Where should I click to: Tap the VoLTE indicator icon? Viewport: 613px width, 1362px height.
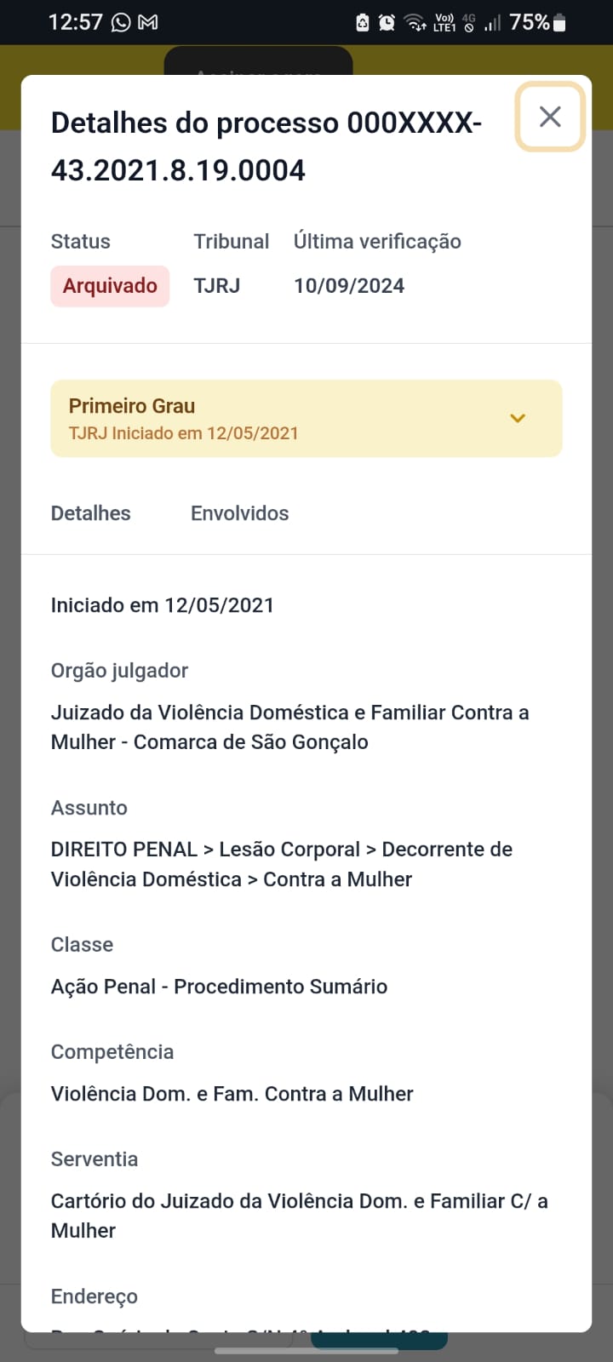click(x=444, y=23)
